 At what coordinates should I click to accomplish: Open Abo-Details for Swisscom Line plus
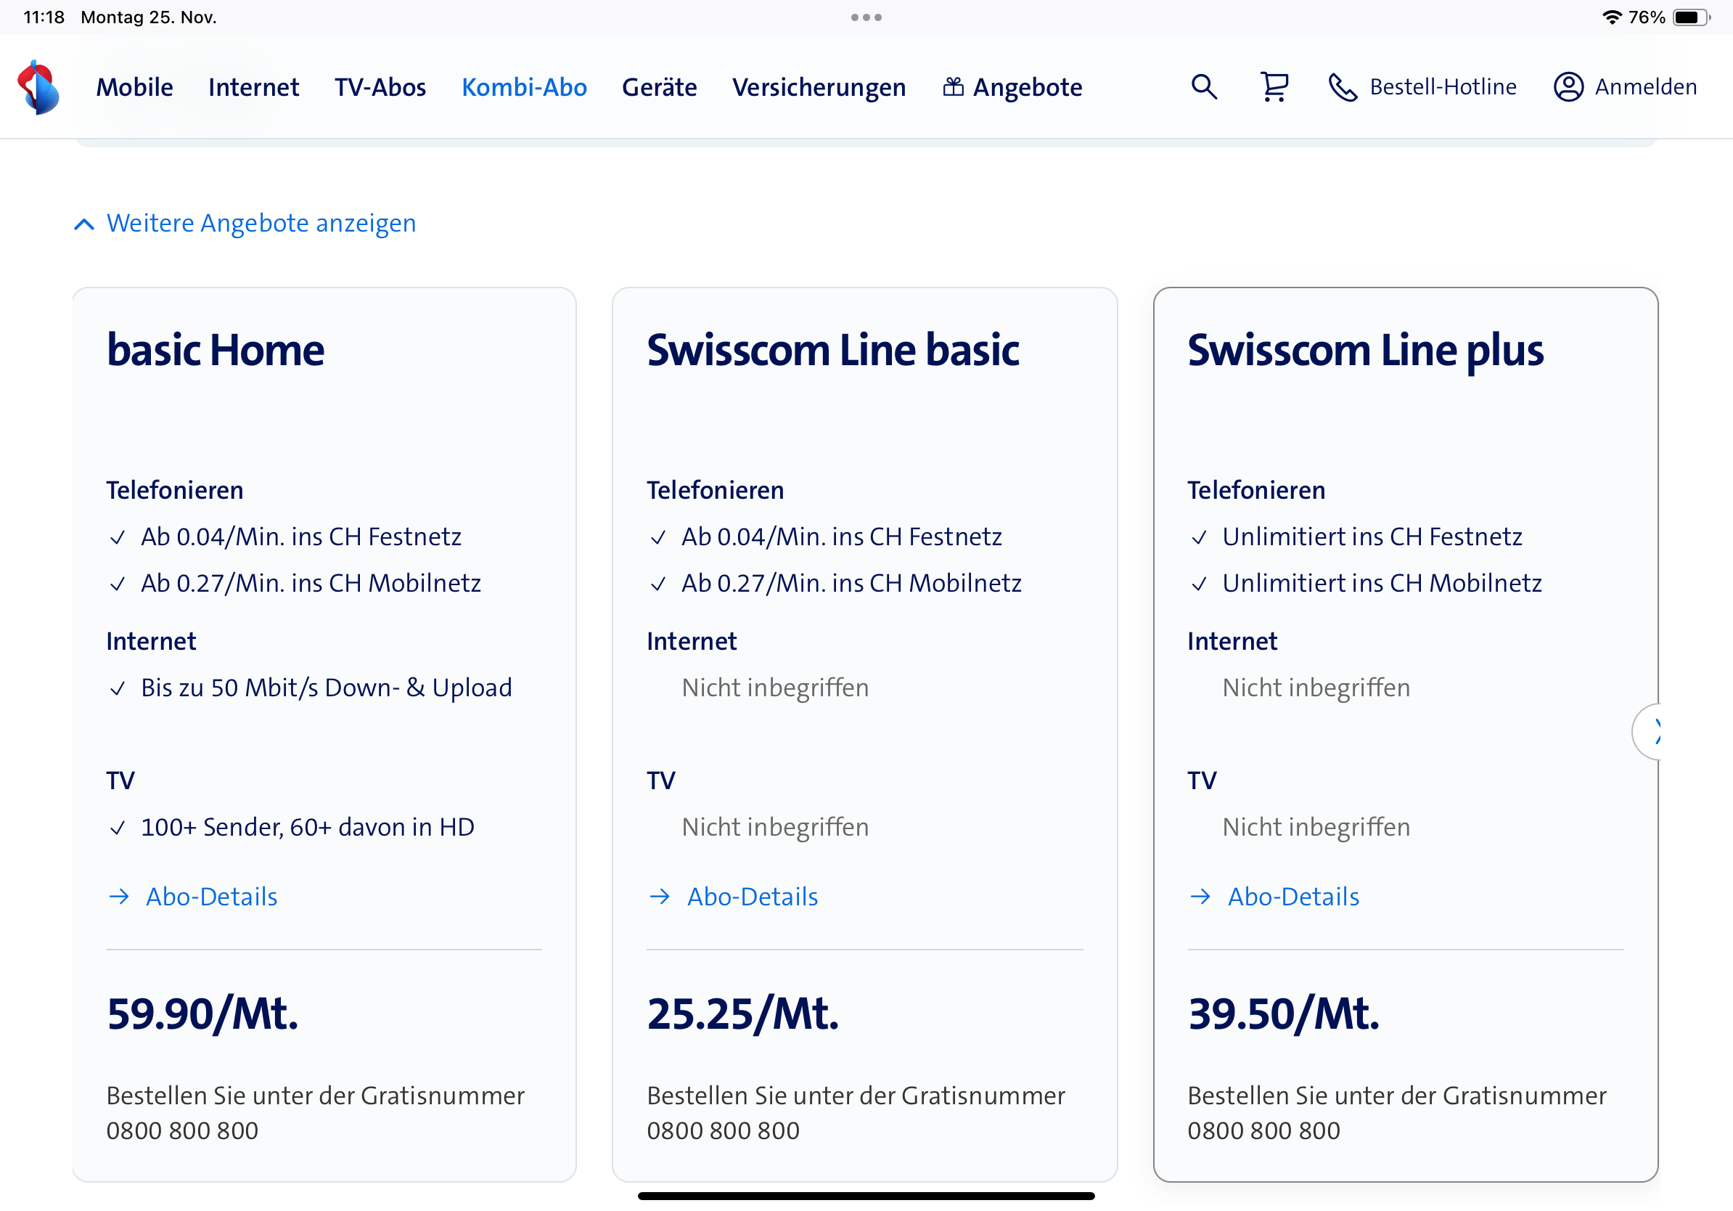click(x=1292, y=896)
